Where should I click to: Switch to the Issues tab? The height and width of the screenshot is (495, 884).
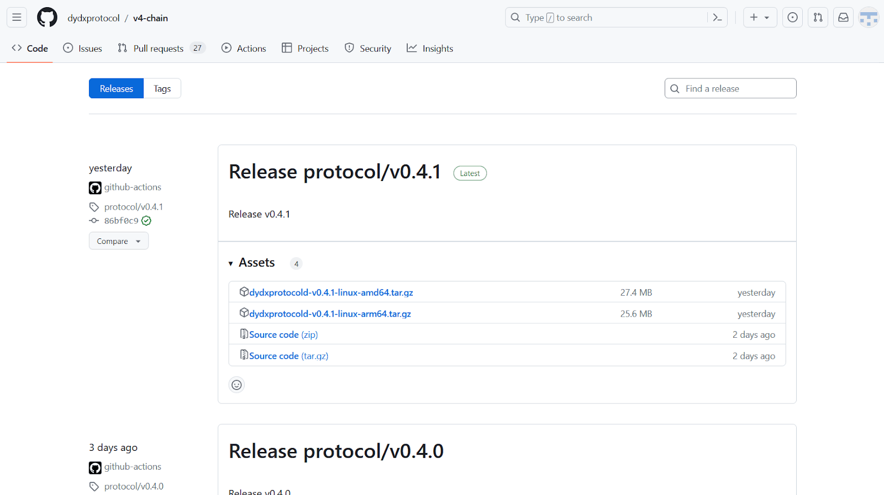[x=83, y=49]
